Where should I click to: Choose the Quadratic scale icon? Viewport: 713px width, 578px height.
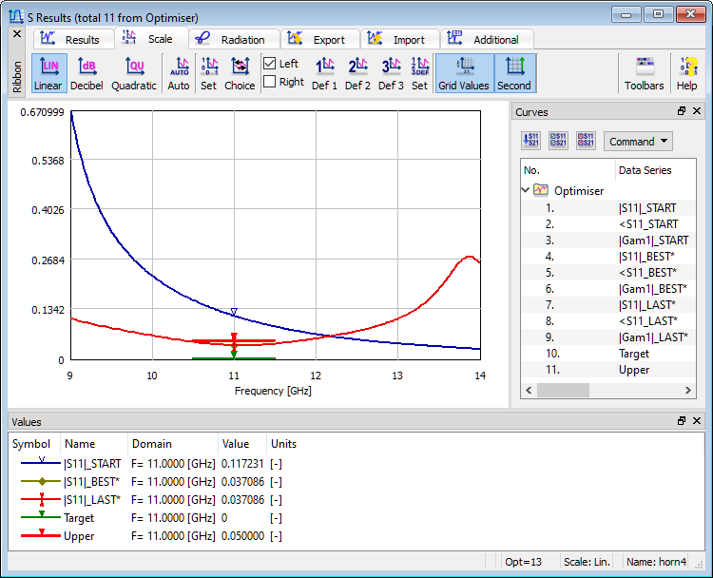pyautogui.click(x=134, y=73)
